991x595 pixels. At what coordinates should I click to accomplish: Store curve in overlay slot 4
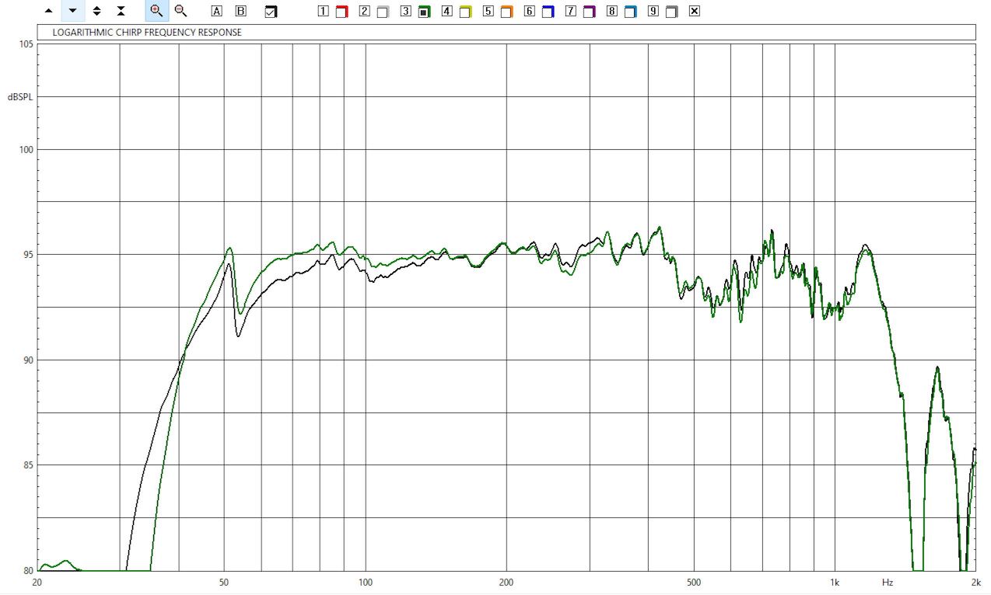446,11
